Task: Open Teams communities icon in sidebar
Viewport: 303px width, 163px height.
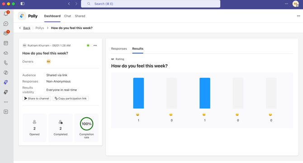Action: (x=6, y=33)
